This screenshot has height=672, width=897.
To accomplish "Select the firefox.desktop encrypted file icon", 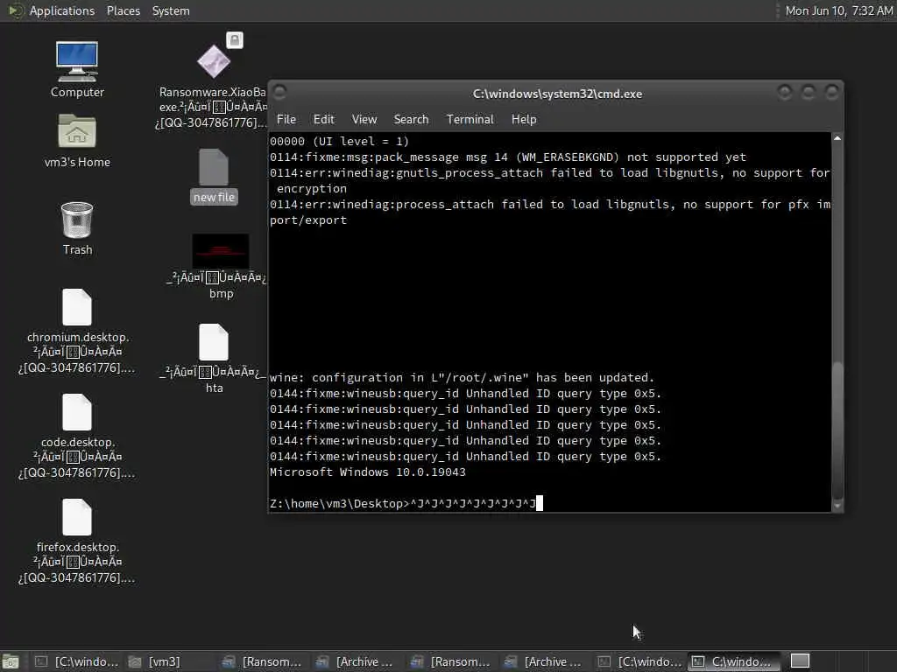I will pyautogui.click(x=77, y=542).
